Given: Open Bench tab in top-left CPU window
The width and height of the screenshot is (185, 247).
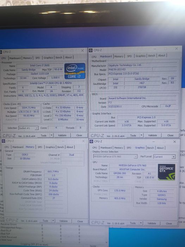Looking at the screenshot, I should click(59, 58).
